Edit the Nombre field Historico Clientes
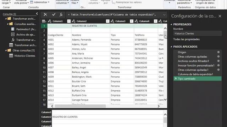This screenshot has height=127, width=227. click(x=198, y=34)
